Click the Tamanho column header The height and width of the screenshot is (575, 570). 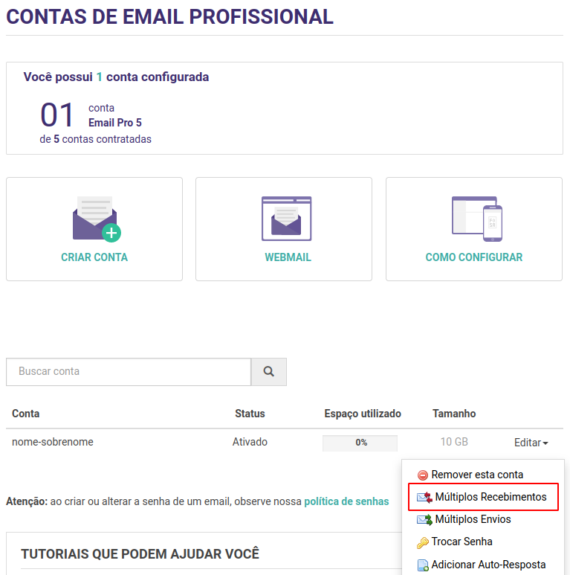point(454,414)
